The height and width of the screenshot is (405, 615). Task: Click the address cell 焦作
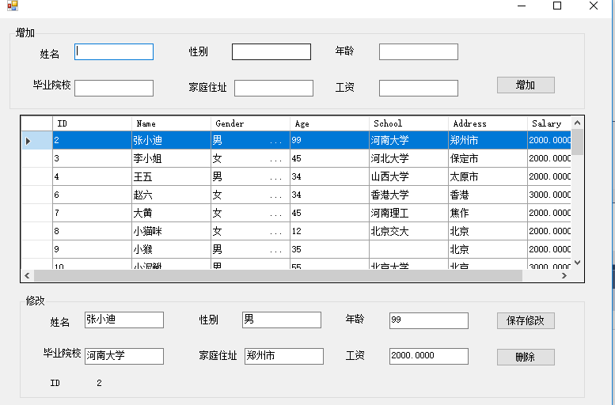click(488, 213)
